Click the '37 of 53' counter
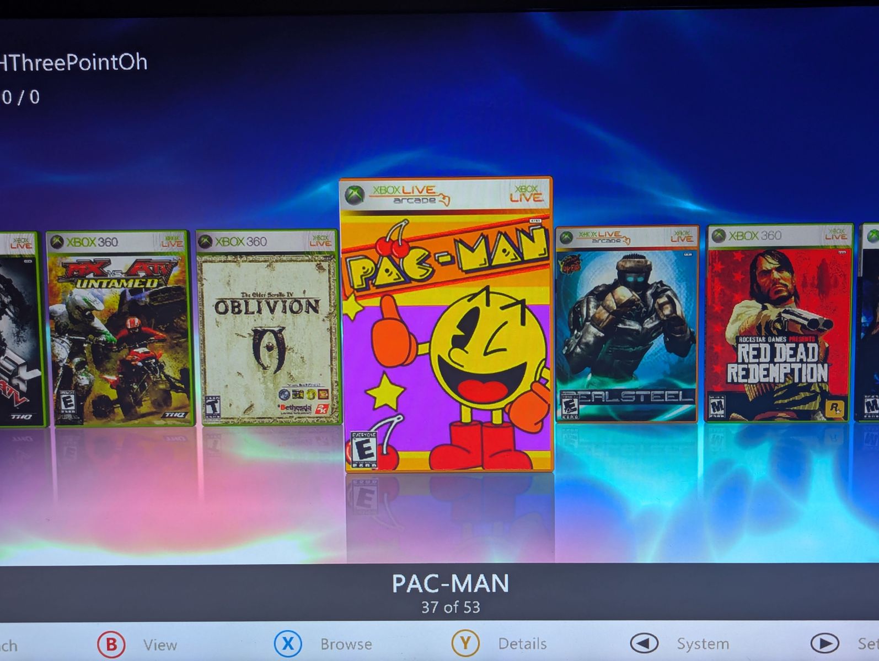 (451, 607)
